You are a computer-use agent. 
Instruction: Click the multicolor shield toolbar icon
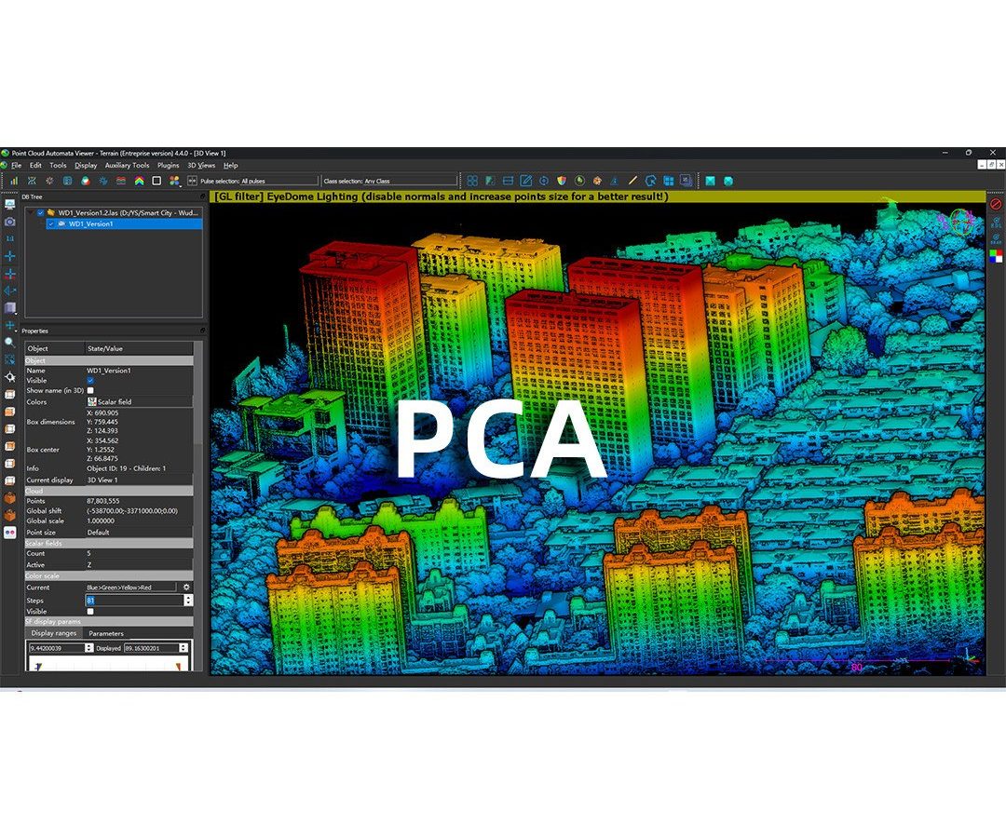point(562,181)
